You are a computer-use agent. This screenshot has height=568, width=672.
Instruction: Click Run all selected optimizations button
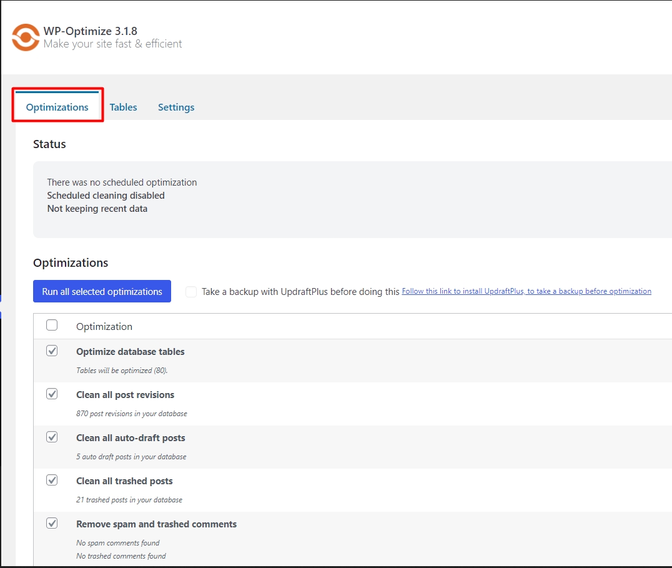tap(102, 291)
